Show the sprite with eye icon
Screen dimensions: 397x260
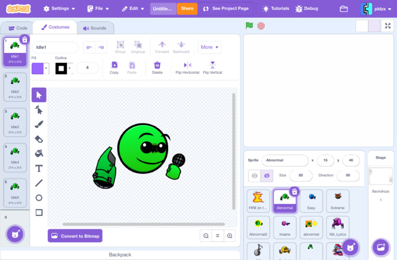tap(254, 176)
